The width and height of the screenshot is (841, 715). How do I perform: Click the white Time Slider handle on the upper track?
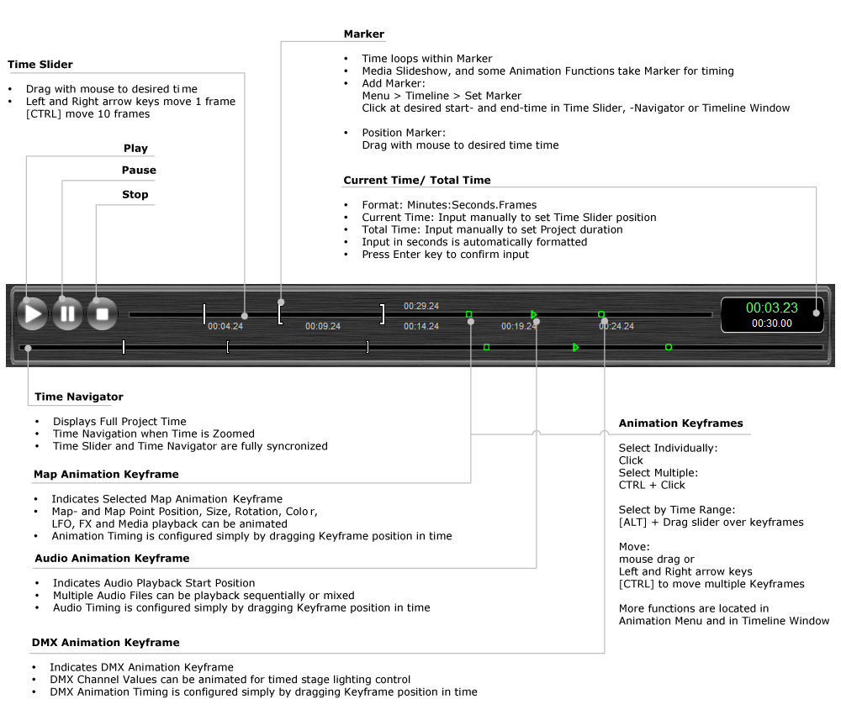pos(204,314)
